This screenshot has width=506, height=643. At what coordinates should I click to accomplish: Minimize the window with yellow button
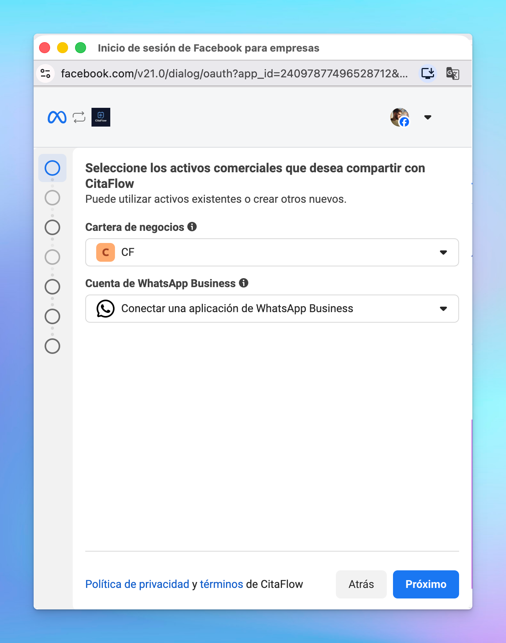63,48
